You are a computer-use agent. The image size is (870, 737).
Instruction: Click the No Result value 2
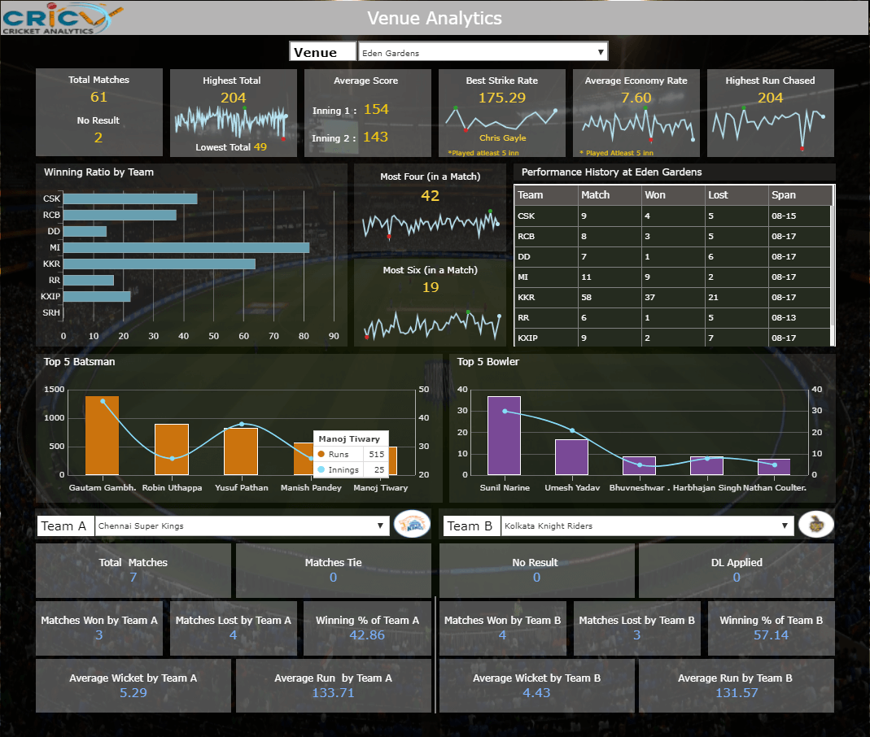click(x=98, y=137)
